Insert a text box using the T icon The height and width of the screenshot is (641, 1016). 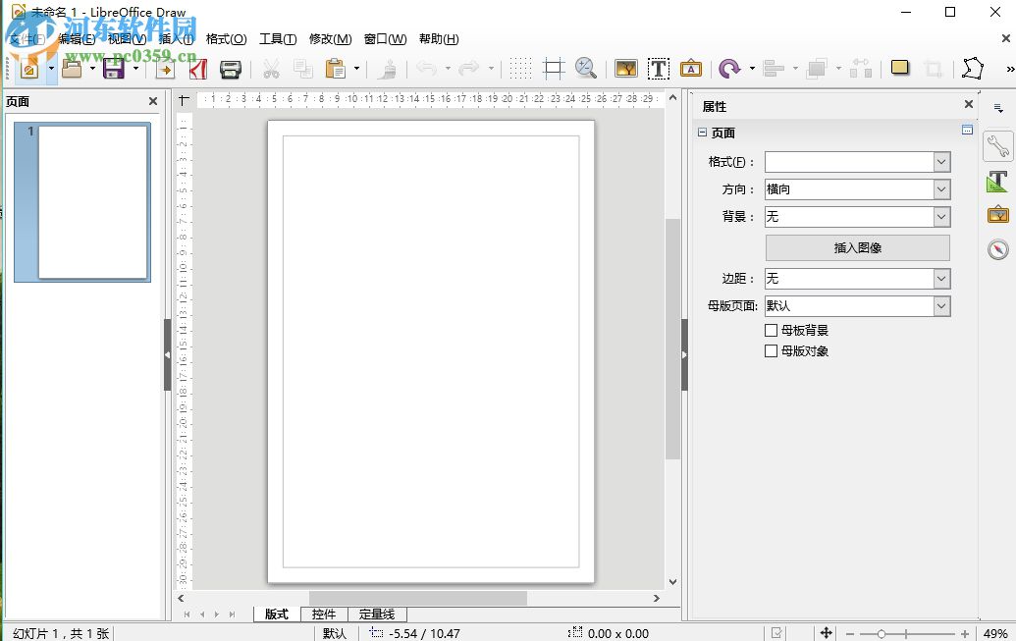(658, 69)
